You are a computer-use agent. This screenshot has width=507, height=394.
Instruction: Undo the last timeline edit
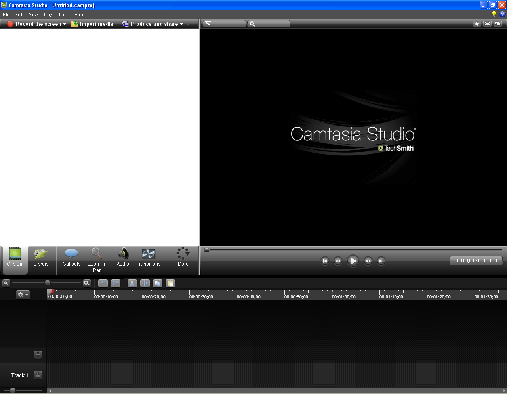click(x=103, y=283)
